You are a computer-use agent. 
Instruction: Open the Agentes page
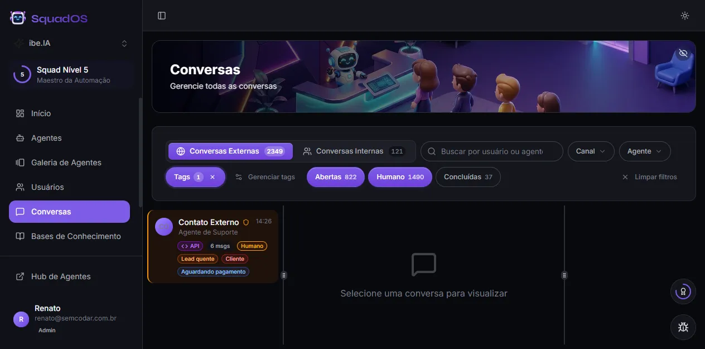coord(69,138)
